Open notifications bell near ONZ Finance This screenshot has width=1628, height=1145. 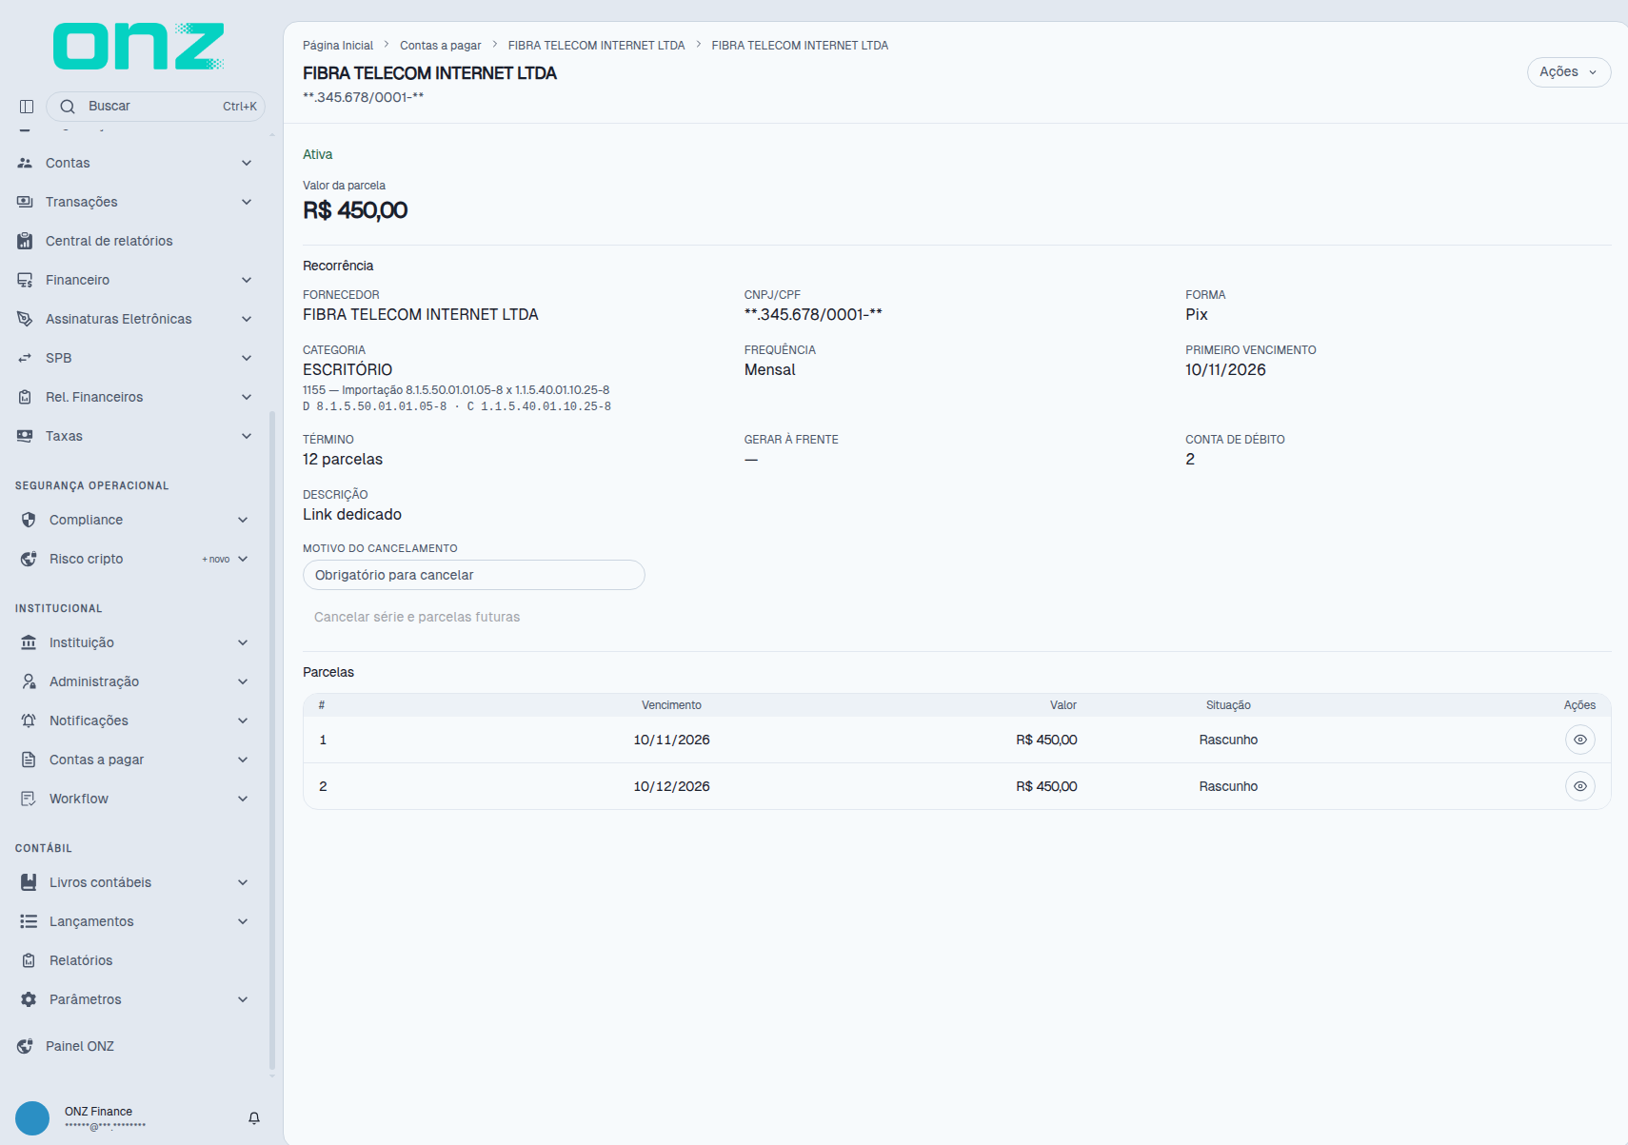tap(254, 1118)
